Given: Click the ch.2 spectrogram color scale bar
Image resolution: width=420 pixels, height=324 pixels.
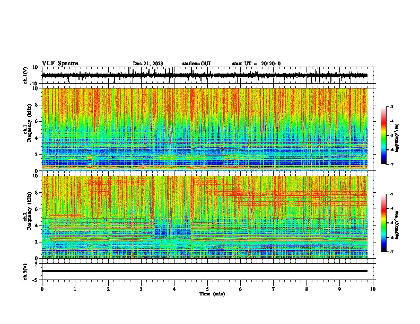Looking at the screenshot, I should click(x=384, y=223).
